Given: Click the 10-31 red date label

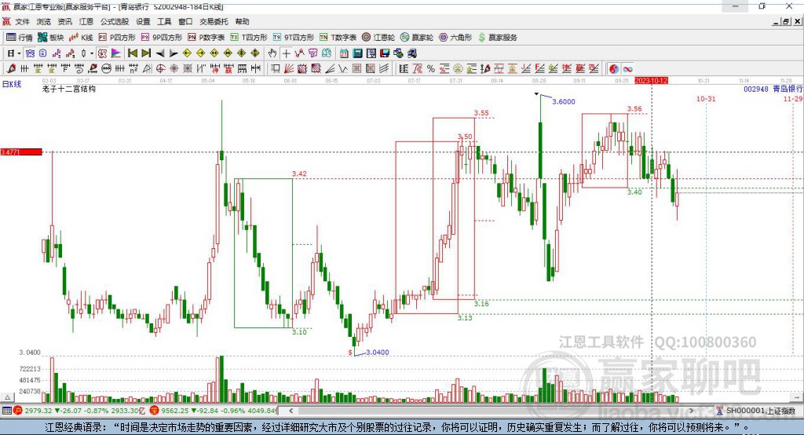Looking at the screenshot, I should pyautogui.click(x=706, y=98).
